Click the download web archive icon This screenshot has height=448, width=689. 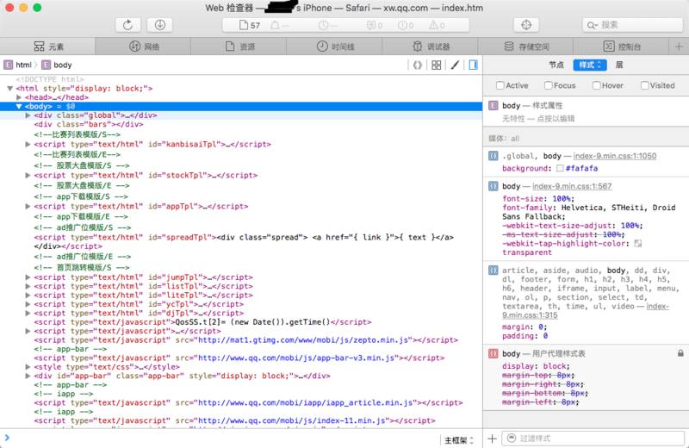coord(160,25)
